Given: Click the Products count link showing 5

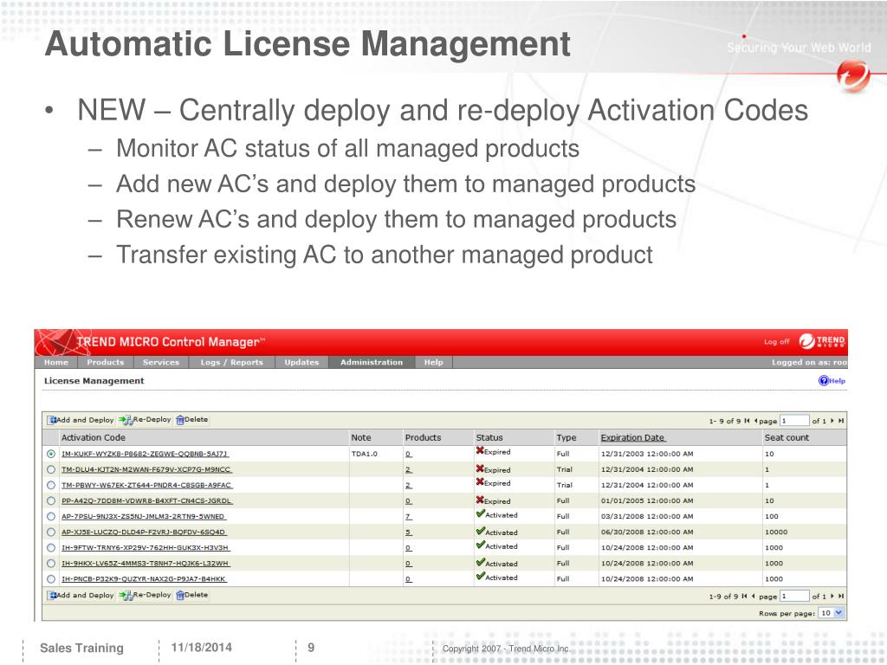Looking at the screenshot, I should pyautogui.click(x=409, y=533).
